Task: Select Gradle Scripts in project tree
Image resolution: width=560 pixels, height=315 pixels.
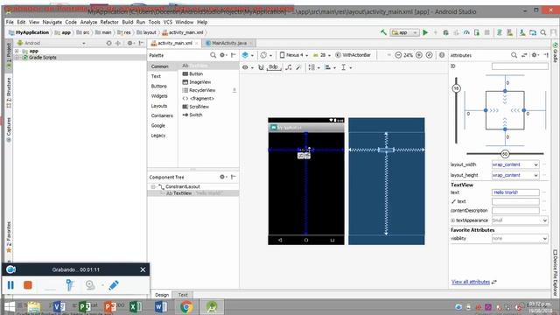Action: click(42, 57)
